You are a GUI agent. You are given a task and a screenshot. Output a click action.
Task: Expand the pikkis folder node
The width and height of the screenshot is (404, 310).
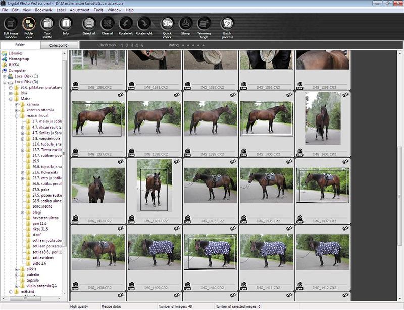click(x=17, y=269)
